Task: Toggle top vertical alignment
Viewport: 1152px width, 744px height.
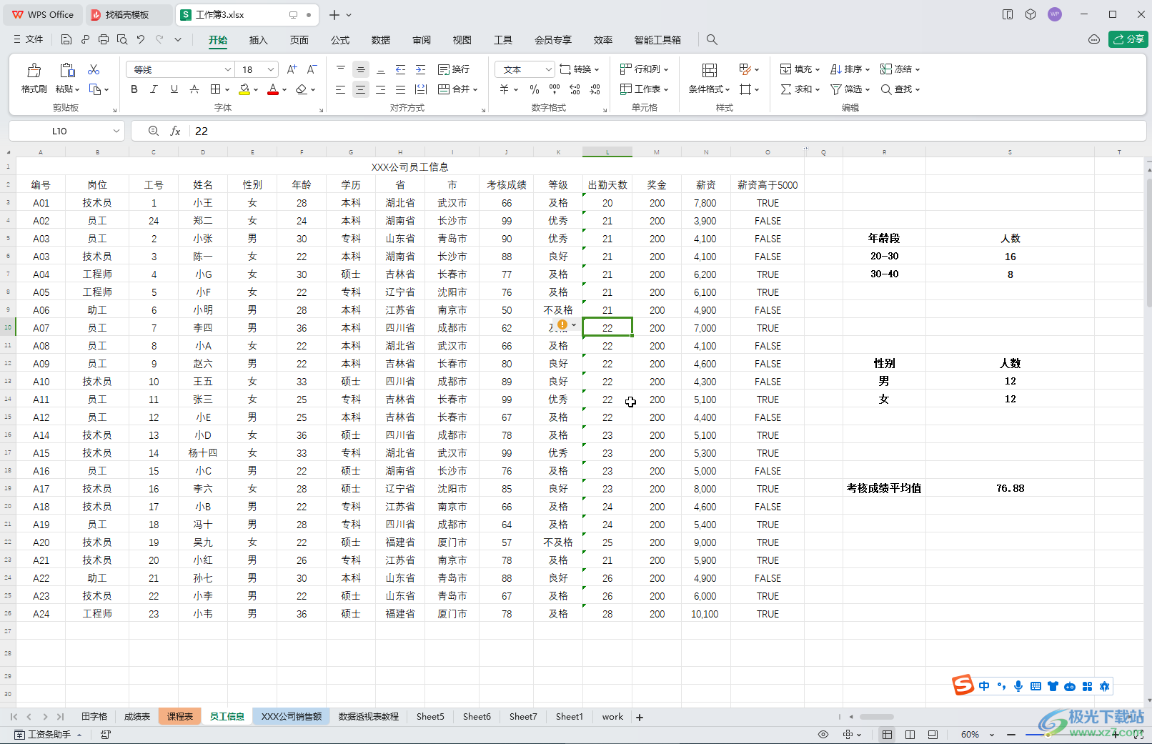Action: pyautogui.click(x=341, y=69)
